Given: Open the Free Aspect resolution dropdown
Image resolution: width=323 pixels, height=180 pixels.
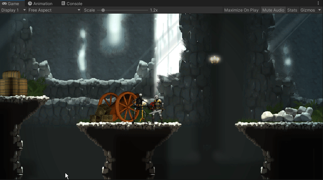Looking at the screenshot, I should 54,10.
